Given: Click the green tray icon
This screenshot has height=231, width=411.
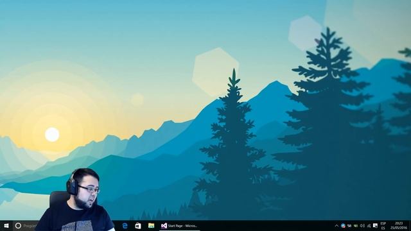Looking at the screenshot, I should (356, 225).
